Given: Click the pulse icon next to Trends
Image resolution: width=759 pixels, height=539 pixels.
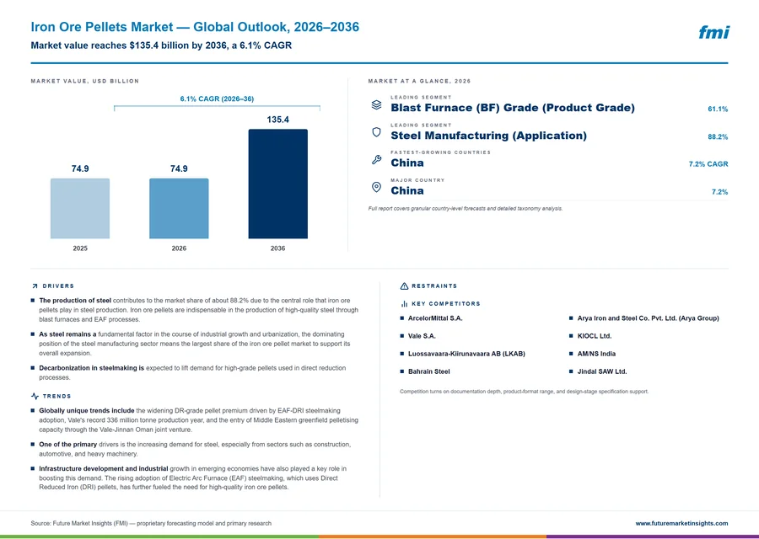Looking at the screenshot, I should [x=35, y=397].
